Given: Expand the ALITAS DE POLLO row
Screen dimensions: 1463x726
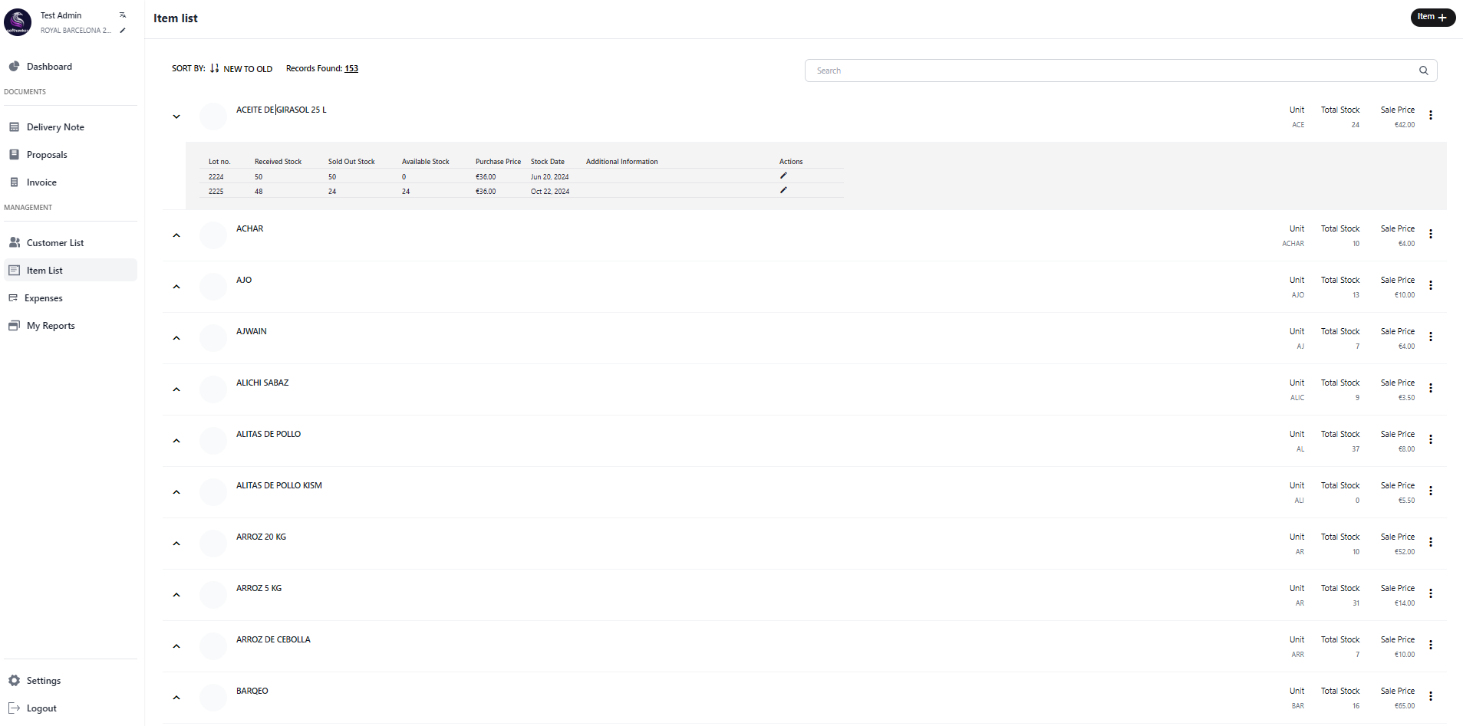Looking at the screenshot, I should [176, 441].
